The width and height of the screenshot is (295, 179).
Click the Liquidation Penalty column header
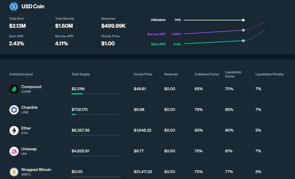point(270,74)
